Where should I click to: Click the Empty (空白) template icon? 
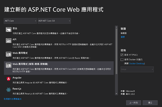pyautogui.click(x=8, y=30)
